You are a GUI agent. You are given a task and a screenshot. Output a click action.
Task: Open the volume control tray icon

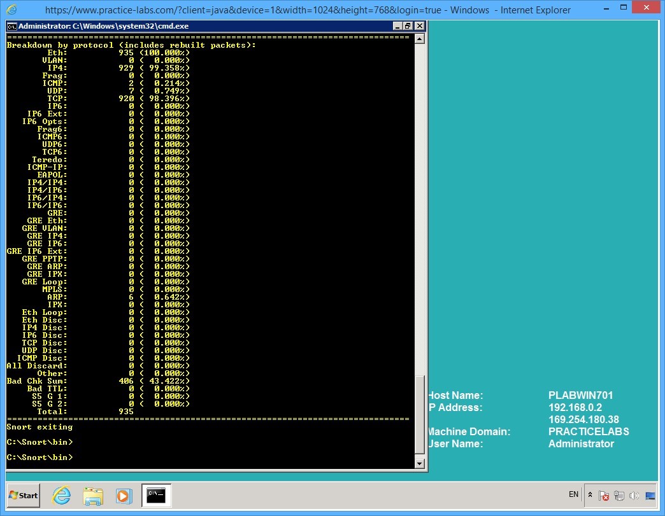click(x=634, y=496)
